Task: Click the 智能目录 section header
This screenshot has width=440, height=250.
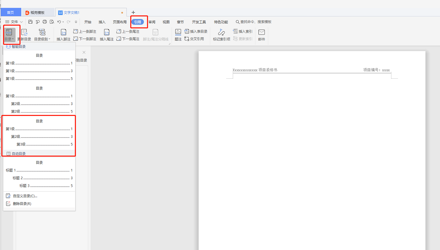Action: (x=39, y=47)
